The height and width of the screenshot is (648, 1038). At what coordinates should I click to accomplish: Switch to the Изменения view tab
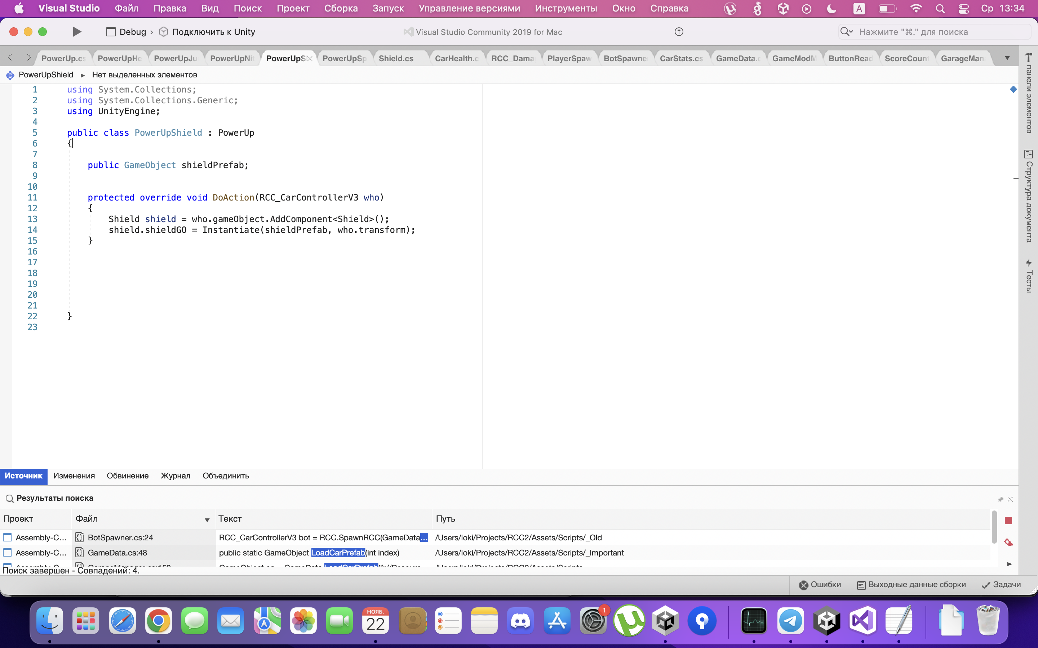(x=74, y=476)
